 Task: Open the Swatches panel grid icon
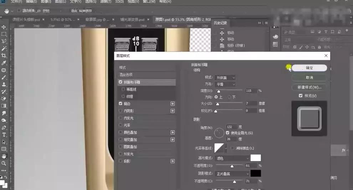(x=275, y=44)
